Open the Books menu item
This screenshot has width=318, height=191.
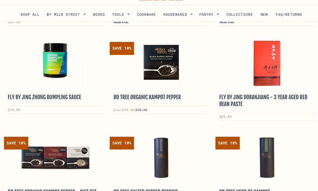click(x=99, y=14)
